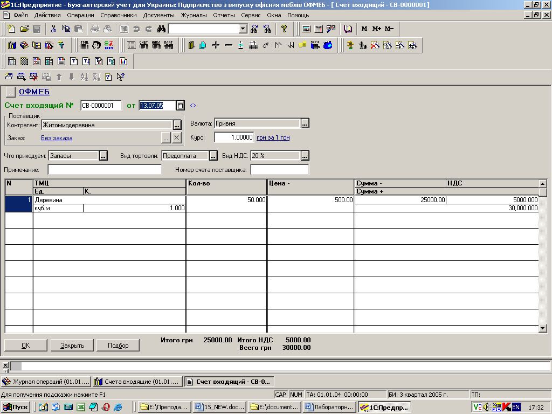Click the ТМЦ list toolbar icon

point(85,45)
